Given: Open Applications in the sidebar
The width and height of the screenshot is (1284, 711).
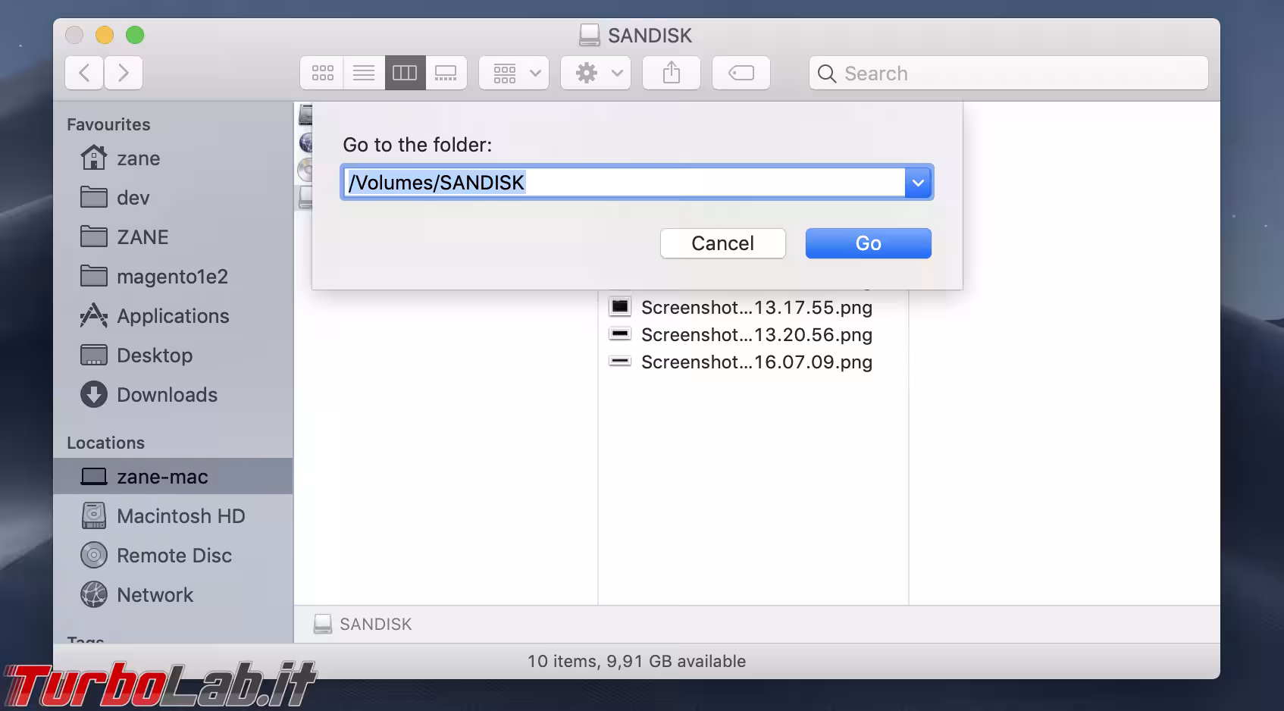Looking at the screenshot, I should tap(173, 316).
